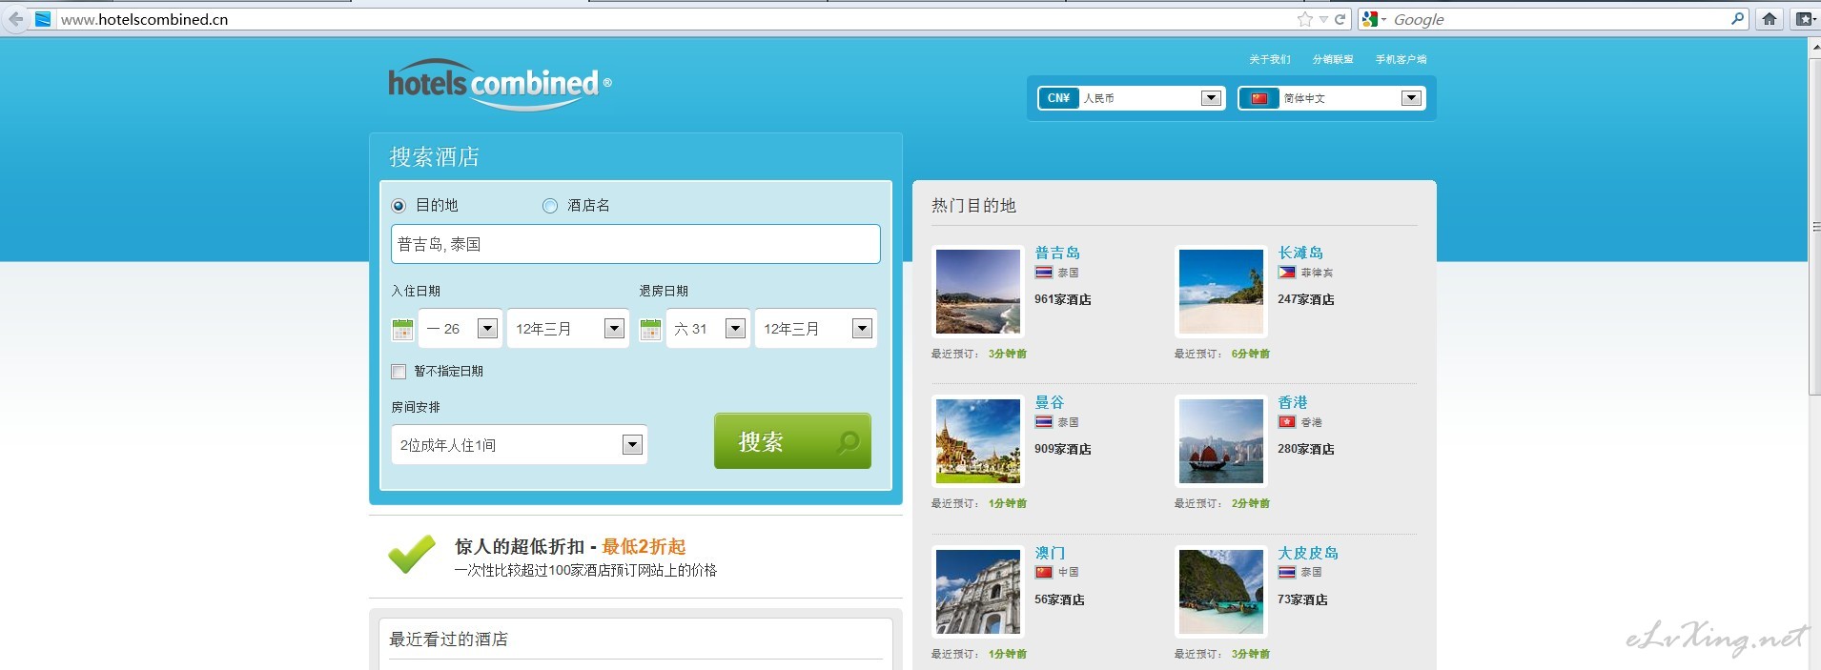This screenshot has height=670, width=1821.
Task: Click the 56家酒店 text
Action: pyautogui.click(x=1059, y=599)
